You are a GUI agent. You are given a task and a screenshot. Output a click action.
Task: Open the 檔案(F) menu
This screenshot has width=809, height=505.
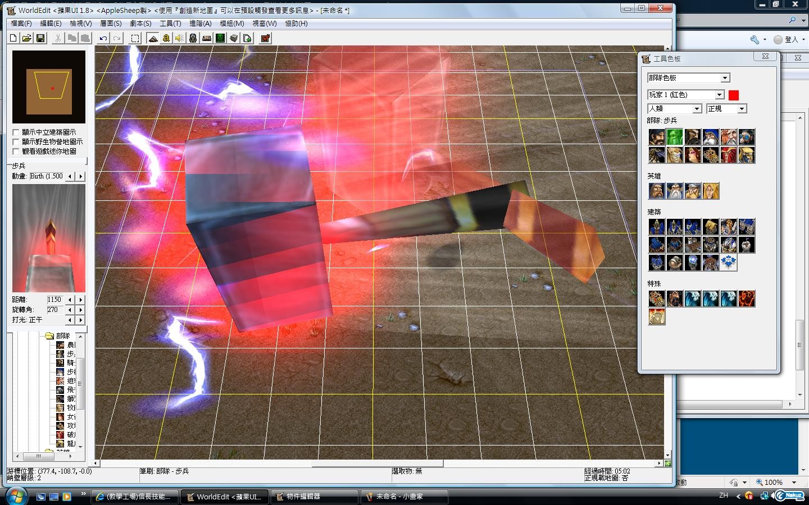pos(21,24)
